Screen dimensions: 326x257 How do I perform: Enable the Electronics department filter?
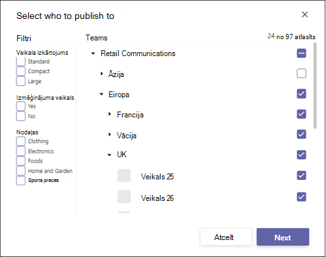pyautogui.click(x=21, y=151)
